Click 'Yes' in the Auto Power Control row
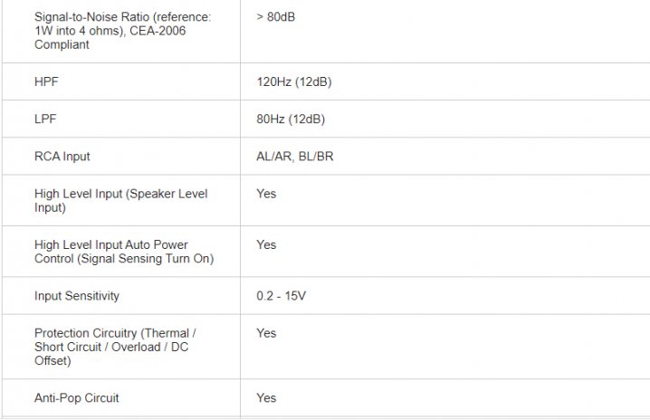 (266, 244)
